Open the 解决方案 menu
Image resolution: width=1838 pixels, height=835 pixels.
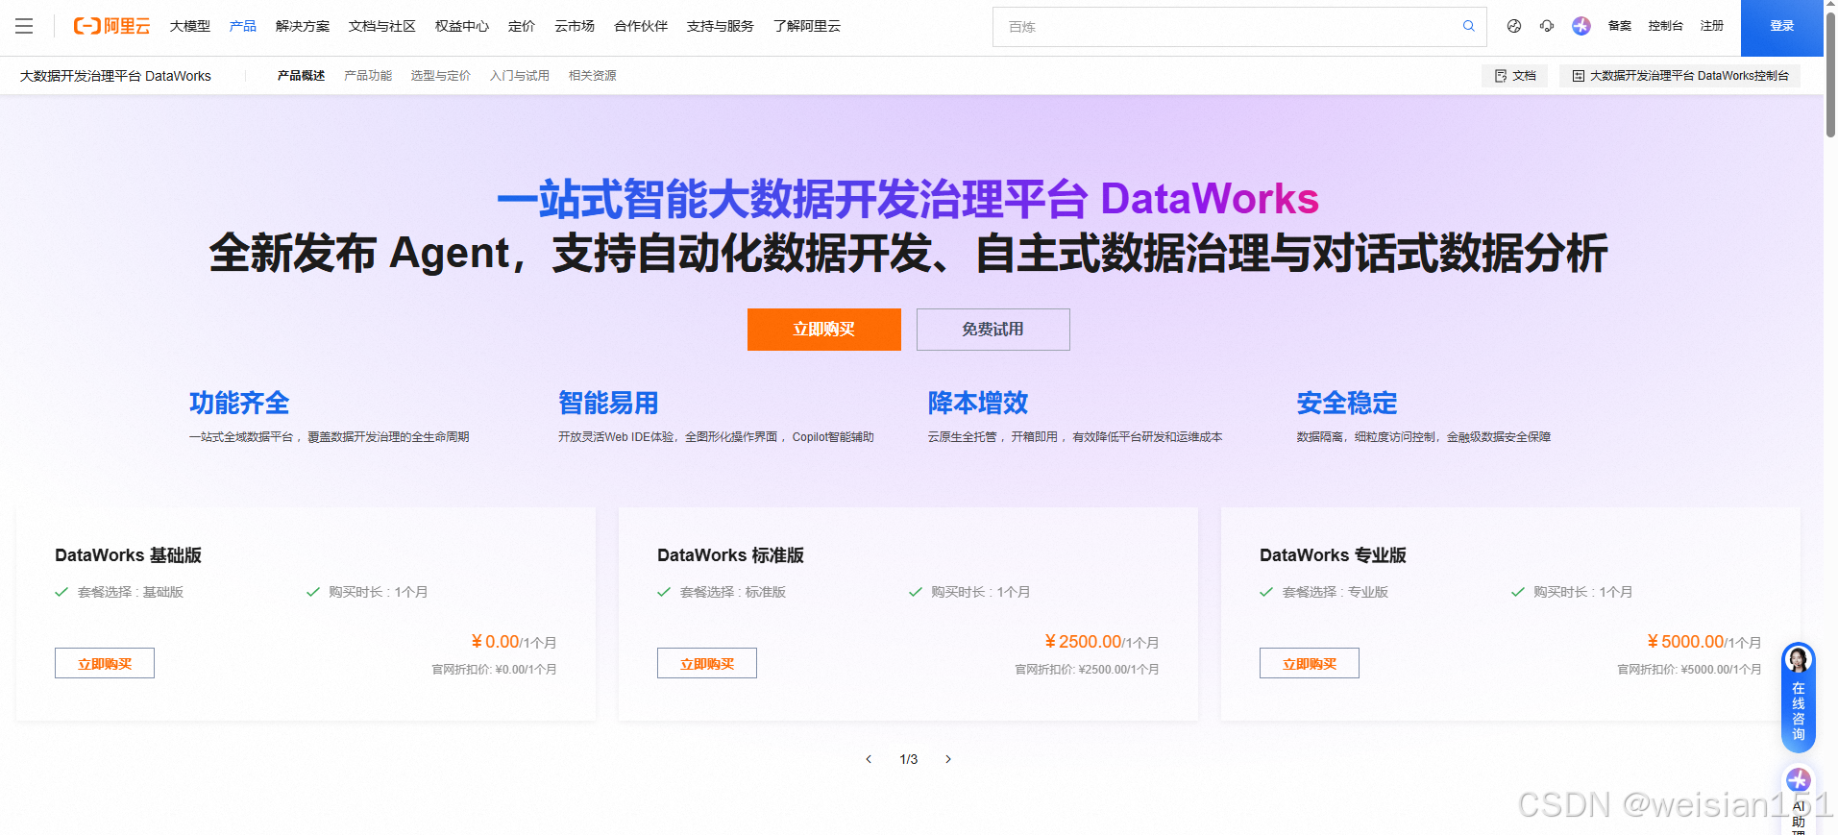click(x=303, y=26)
